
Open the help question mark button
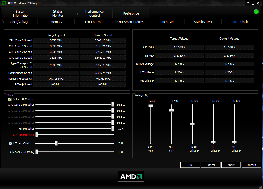248,3
